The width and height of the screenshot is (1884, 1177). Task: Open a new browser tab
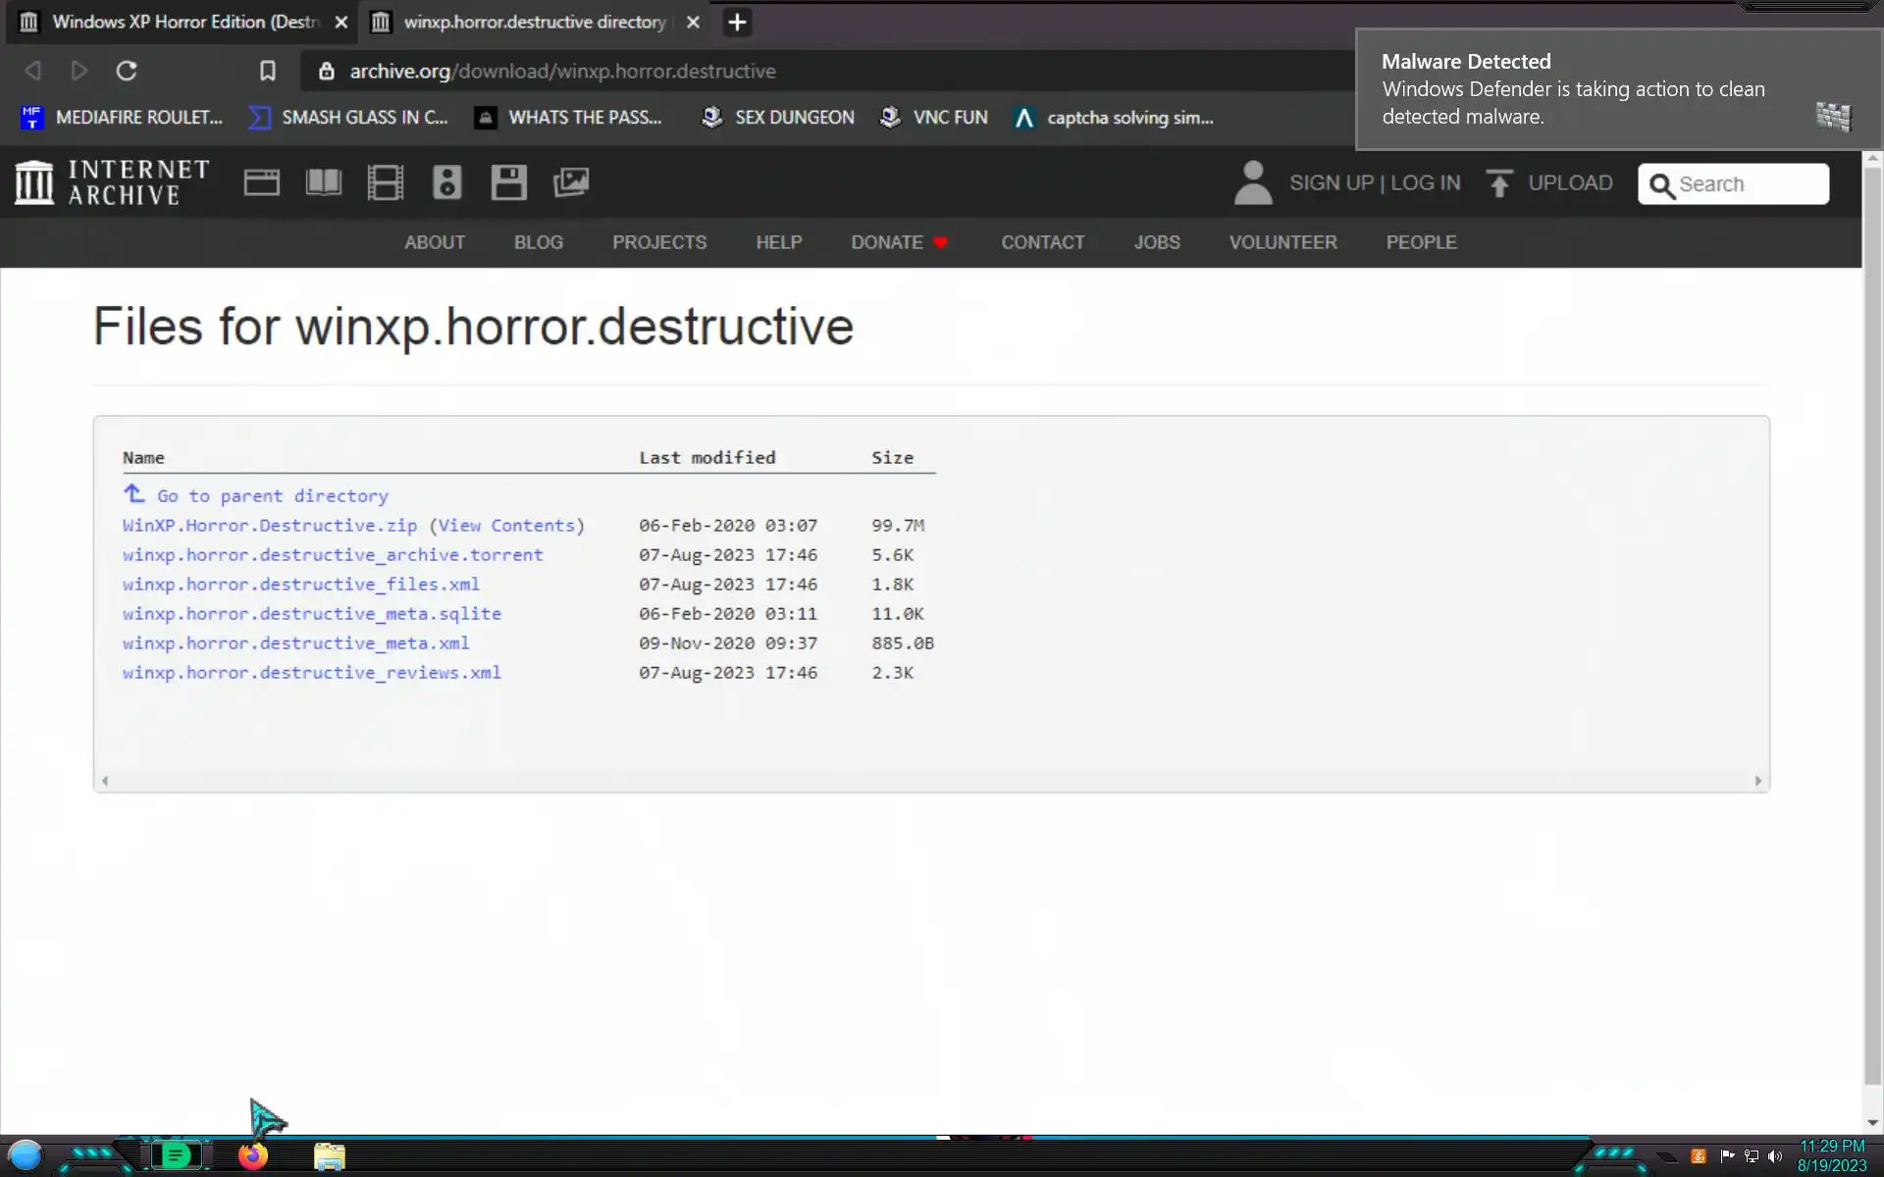(x=737, y=22)
